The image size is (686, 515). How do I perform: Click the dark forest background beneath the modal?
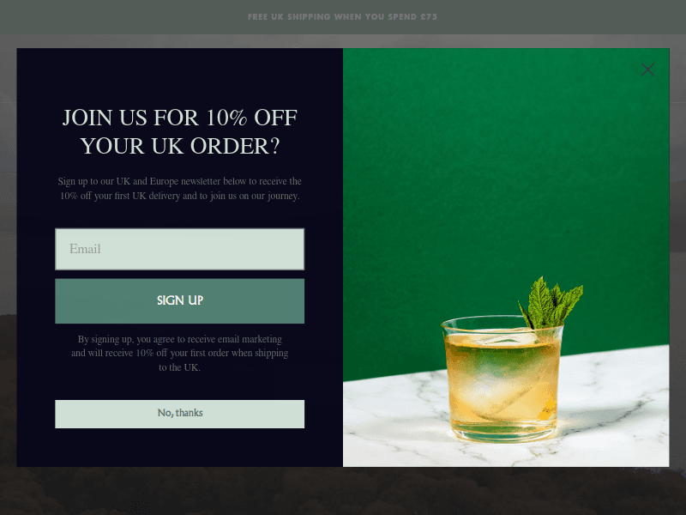click(343, 490)
